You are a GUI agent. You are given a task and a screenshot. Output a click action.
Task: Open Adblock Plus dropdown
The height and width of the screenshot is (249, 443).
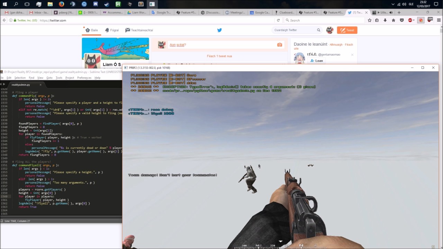tap(414, 20)
